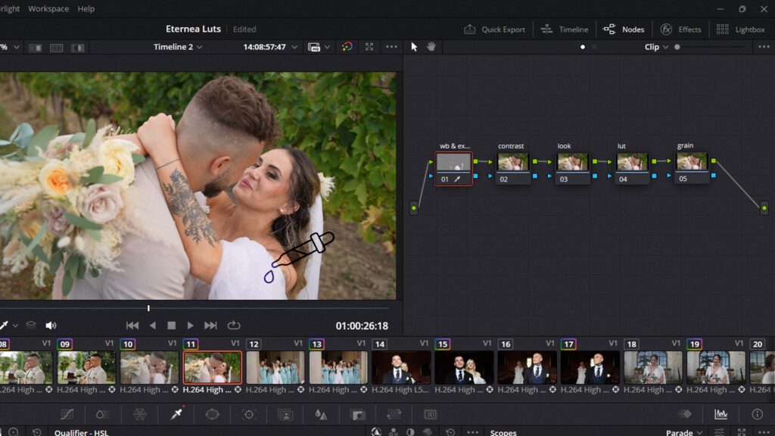Screen dimensions: 775x436
Task: Select the hand pan tool
Action: pyautogui.click(x=431, y=47)
